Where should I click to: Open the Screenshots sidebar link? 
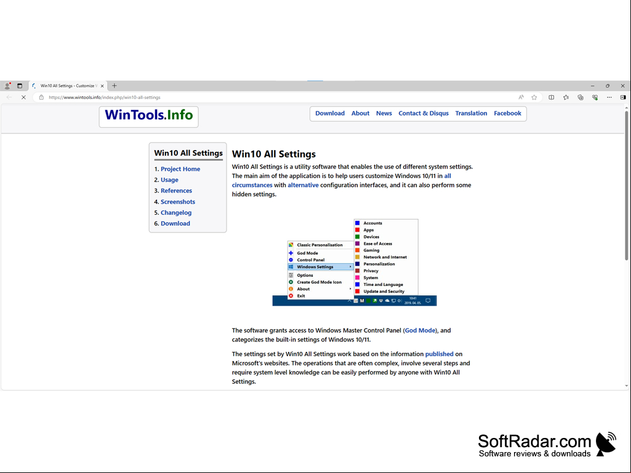click(x=178, y=202)
